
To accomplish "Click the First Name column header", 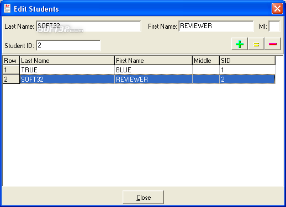I will coord(153,60).
